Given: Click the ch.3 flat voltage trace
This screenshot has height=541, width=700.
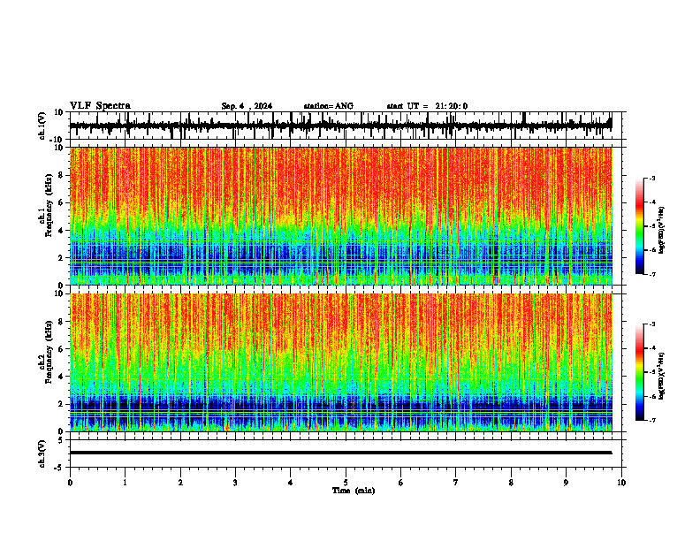Looking at the screenshot, I should pos(340,453).
